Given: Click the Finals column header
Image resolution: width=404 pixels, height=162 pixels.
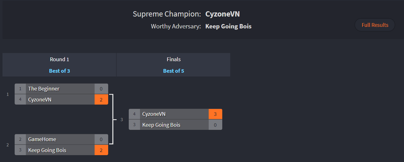Looking at the screenshot, I should point(174,59).
